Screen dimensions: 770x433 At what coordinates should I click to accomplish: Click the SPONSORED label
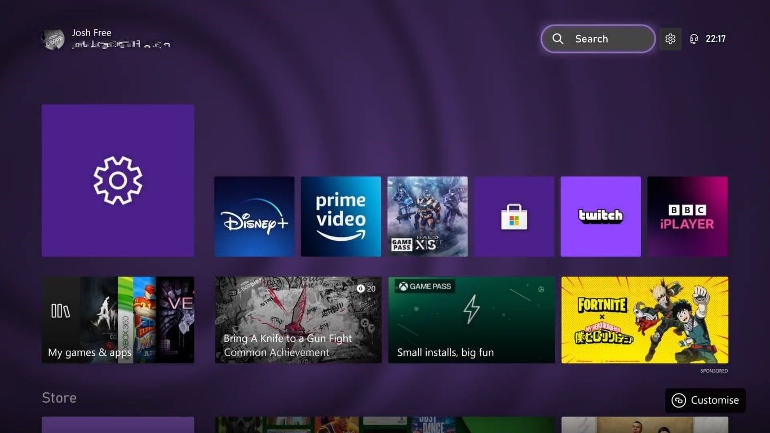click(714, 371)
